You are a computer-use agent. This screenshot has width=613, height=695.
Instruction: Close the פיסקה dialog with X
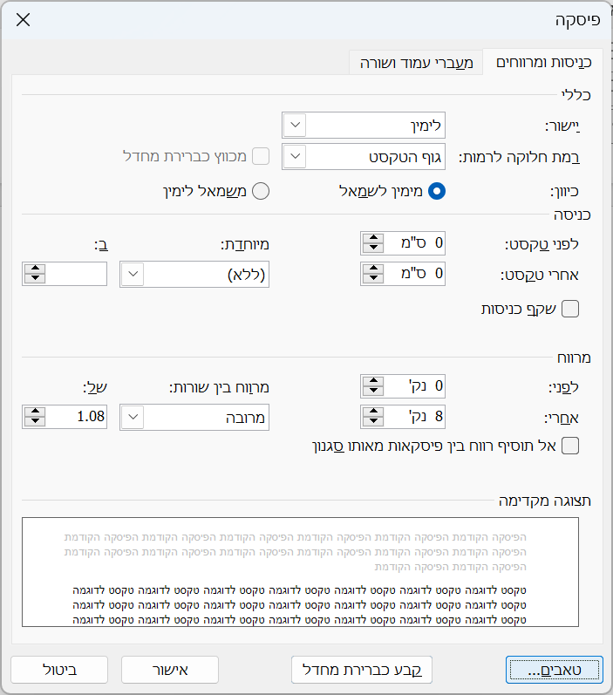click(23, 19)
